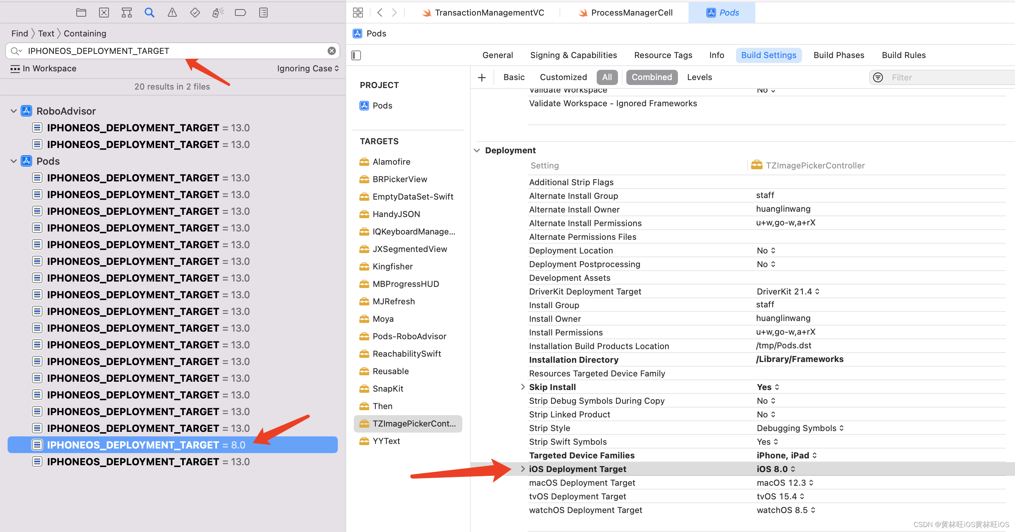Open the Project navigator folder icon

point(81,12)
